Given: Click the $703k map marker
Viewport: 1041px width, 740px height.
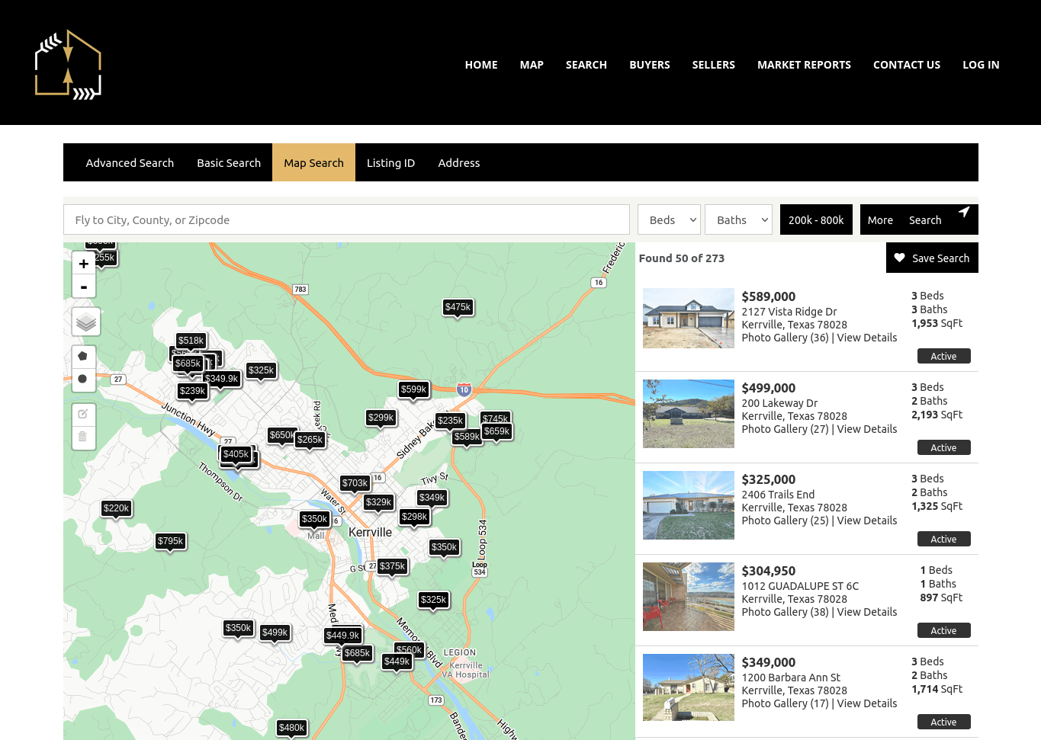Looking at the screenshot, I should tap(355, 483).
